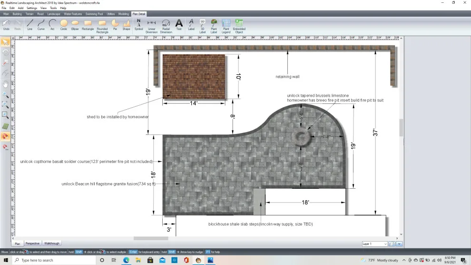Select the Curve drawing tool
Screen dimensions: 471x265
[x=41, y=25]
